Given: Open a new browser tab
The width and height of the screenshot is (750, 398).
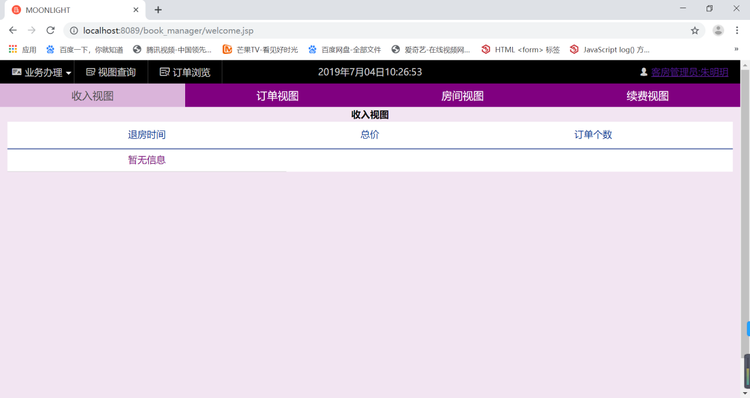Looking at the screenshot, I should pos(158,10).
